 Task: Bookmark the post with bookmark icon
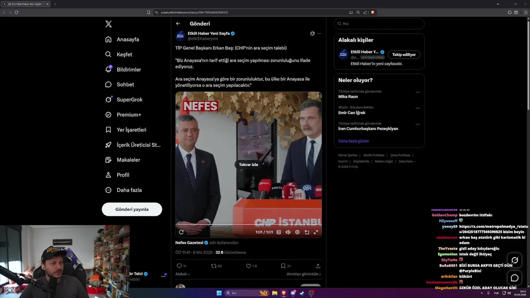tap(283, 266)
